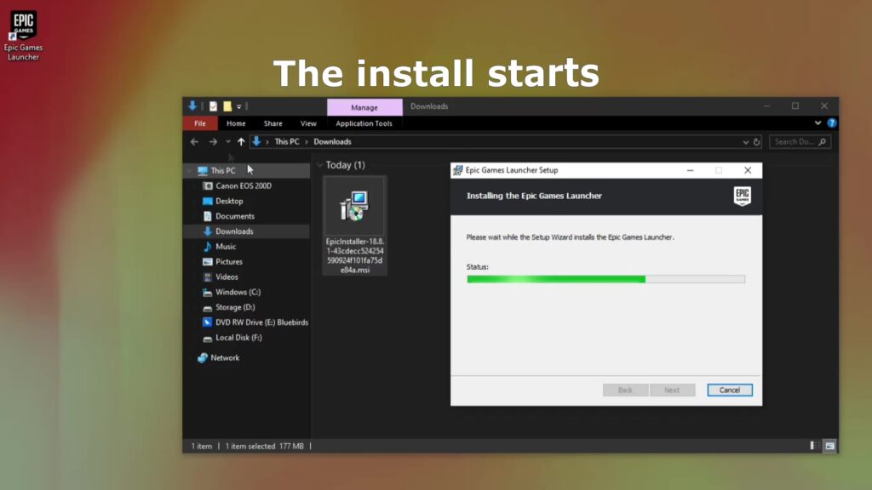Click the Epic Games logo in setup header

point(743,197)
